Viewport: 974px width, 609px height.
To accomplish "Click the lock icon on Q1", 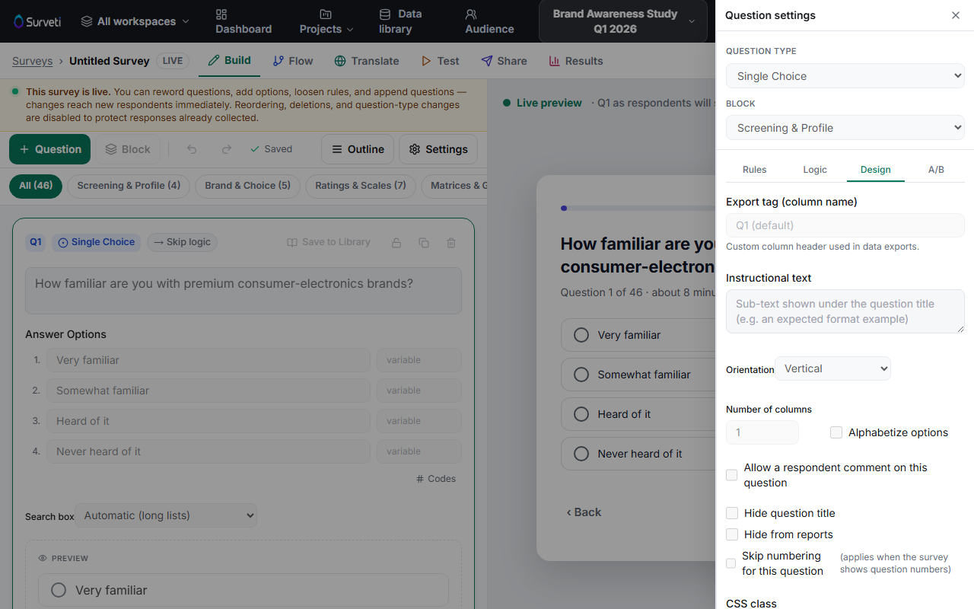I will click(x=396, y=243).
